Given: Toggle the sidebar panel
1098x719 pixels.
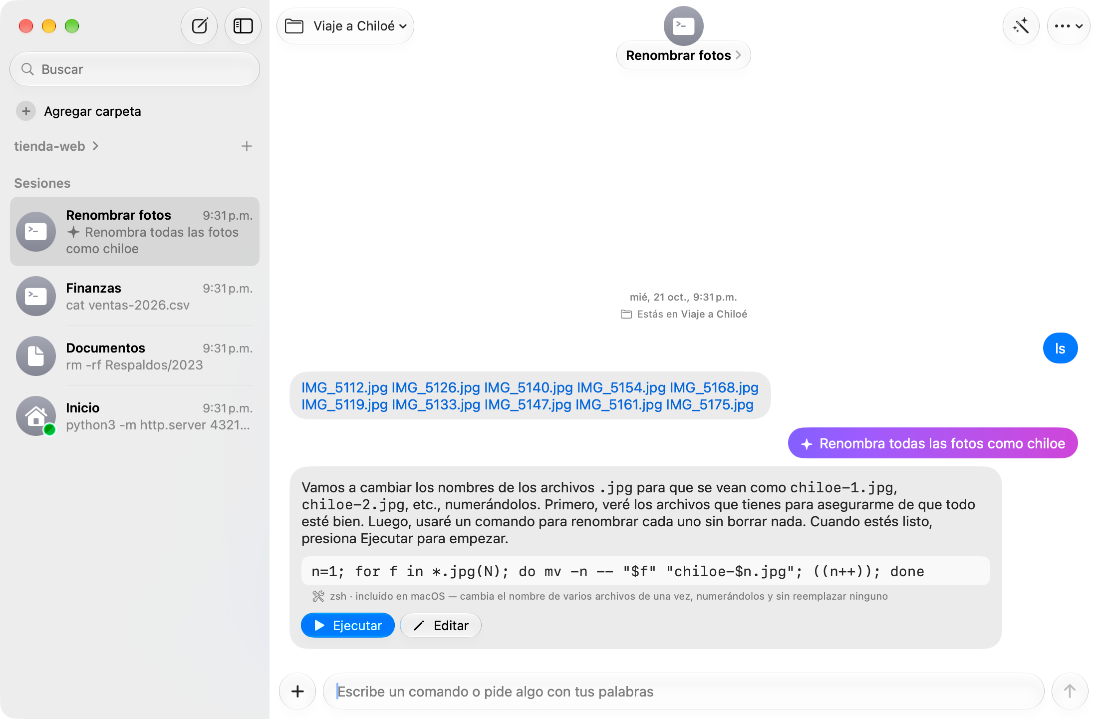Looking at the screenshot, I should [243, 26].
